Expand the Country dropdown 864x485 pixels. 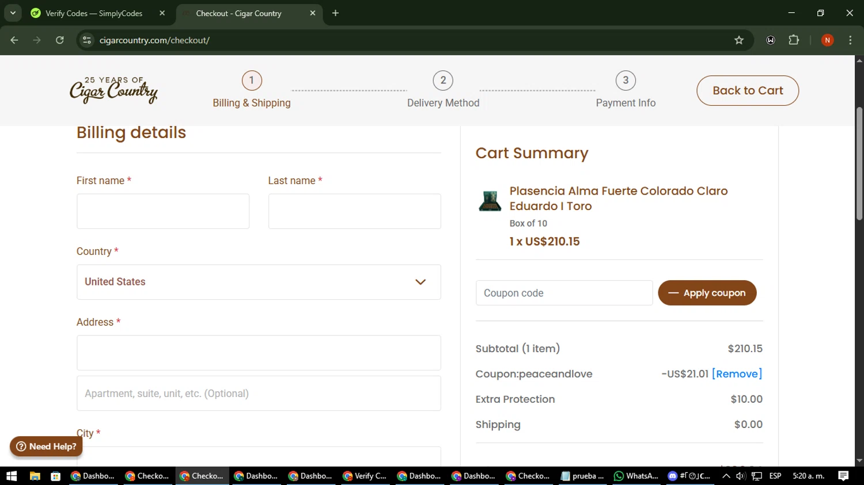pyautogui.click(x=259, y=282)
